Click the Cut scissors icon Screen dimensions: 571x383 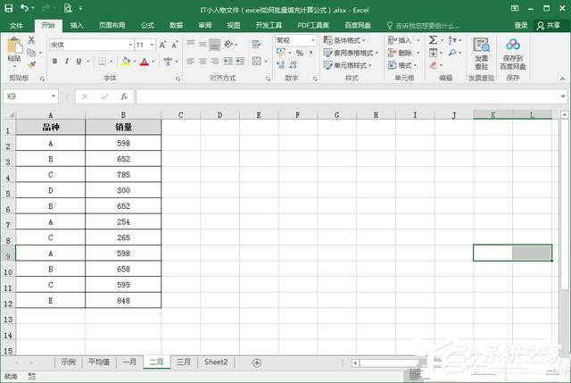click(x=32, y=41)
